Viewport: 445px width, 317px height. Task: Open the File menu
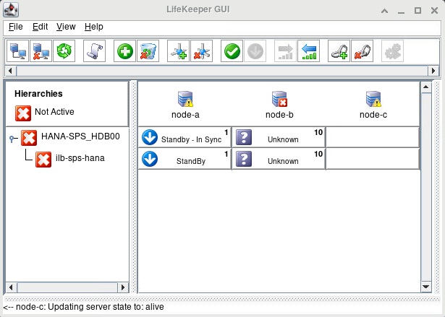click(16, 27)
